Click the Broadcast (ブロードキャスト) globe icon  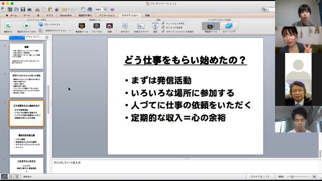point(41,24)
